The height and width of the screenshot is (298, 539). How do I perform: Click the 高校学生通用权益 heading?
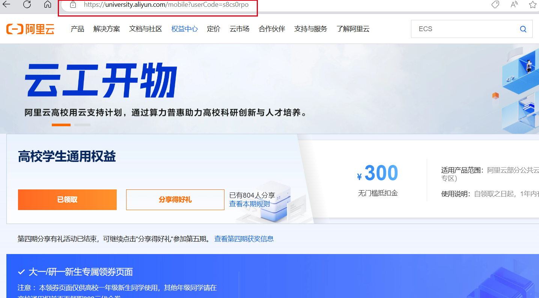tap(67, 156)
